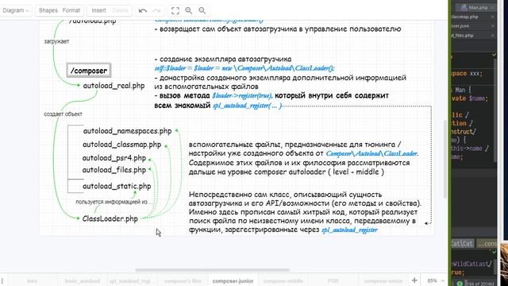The image size is (508, 286).
Task: Open the classmap.php tab in IDE
Action: (x=465, y=17)
